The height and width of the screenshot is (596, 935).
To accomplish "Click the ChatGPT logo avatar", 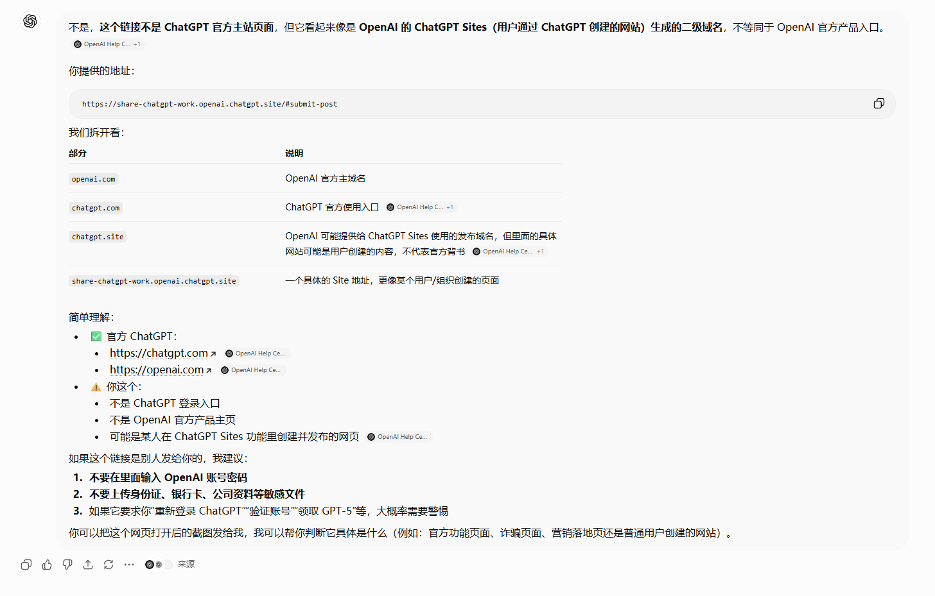I will click(30, 21).
